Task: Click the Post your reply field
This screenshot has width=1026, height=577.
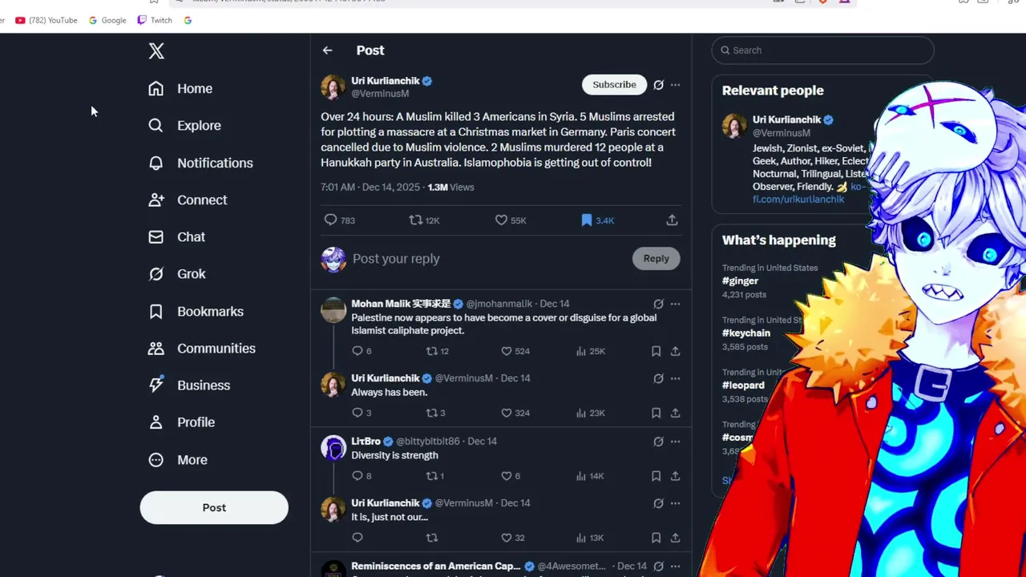Action: coord(489,258)
